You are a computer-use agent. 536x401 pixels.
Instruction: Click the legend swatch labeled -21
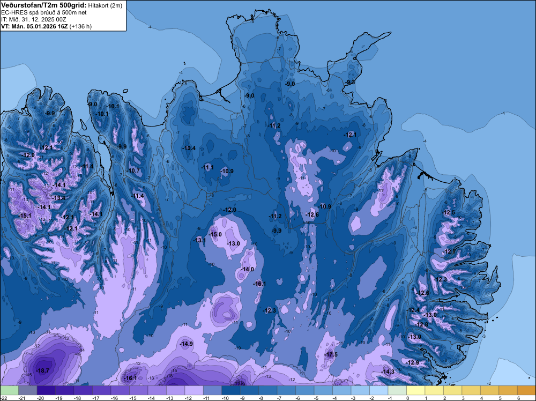coord(28,390)
